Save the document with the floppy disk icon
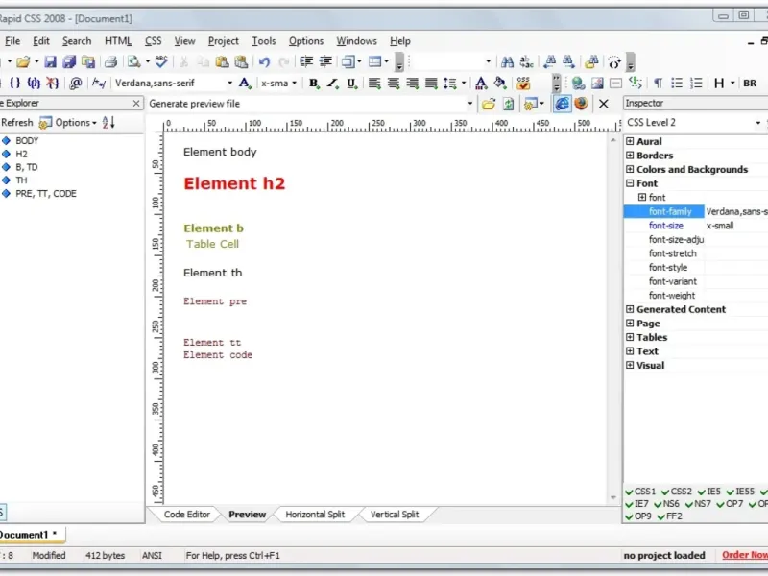This screenshot has height=576, width=768. pyautogui.click(x=51, y=62)
